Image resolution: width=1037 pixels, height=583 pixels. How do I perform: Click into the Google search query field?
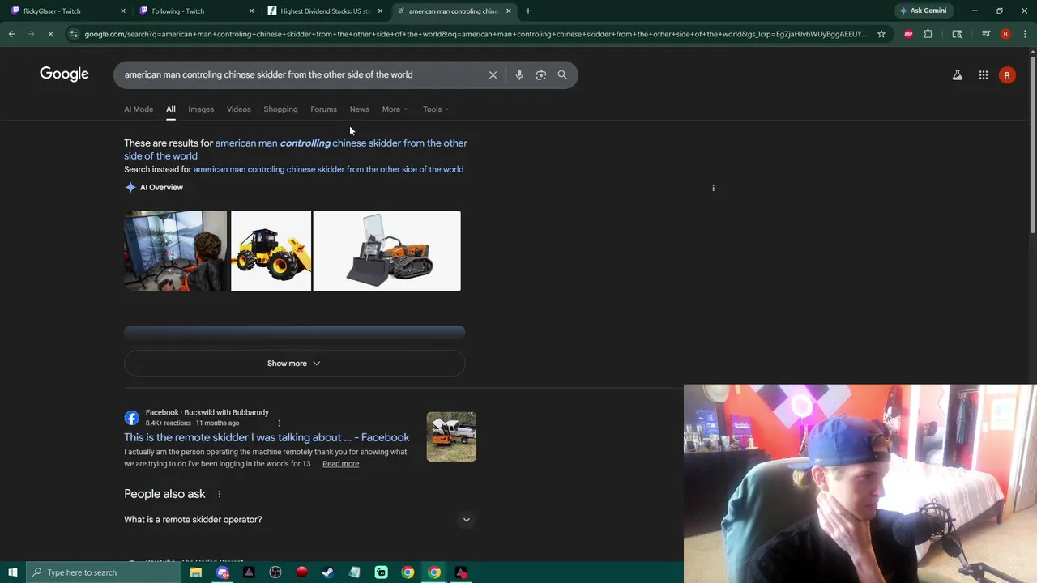pyautogui.click(x=300, y=74)
